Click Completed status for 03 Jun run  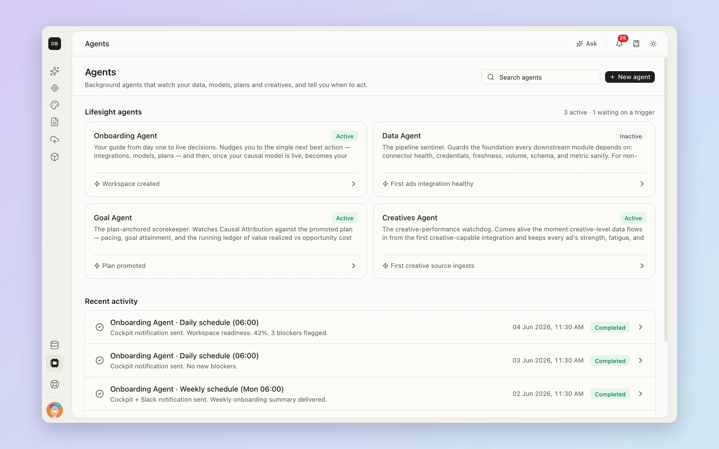coord(610,361)
